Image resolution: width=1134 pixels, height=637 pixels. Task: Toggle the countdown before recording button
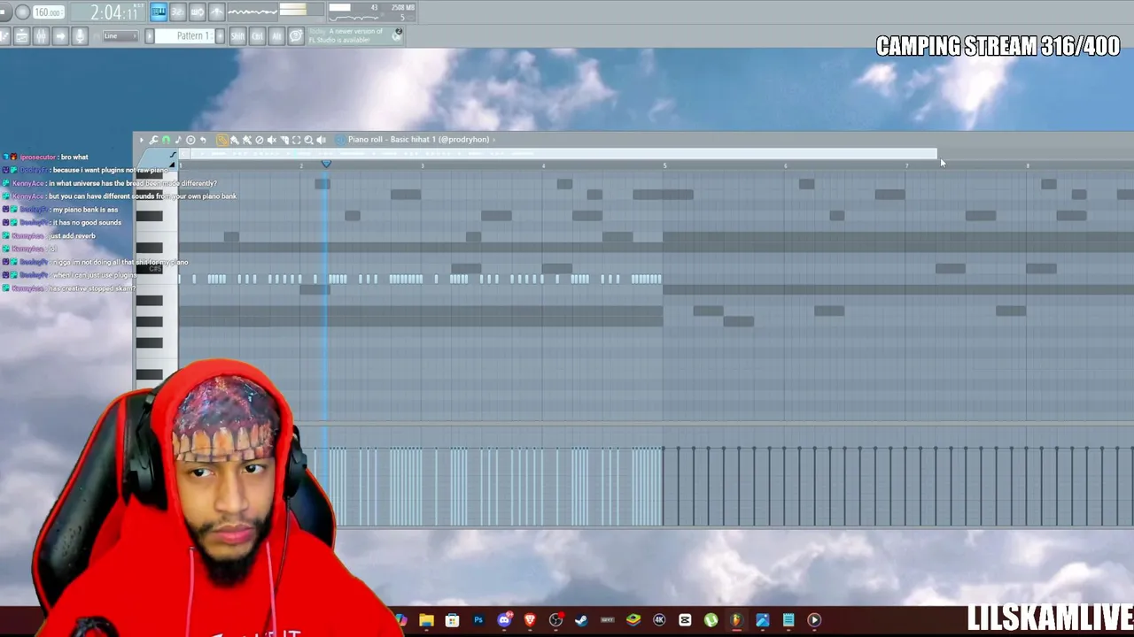[x=178, y=11]
